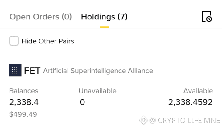This screenshot has height=128, width=222.
Task: Click the CRYPTO LIFE MNE watermark text
Action: click(189, 121)
